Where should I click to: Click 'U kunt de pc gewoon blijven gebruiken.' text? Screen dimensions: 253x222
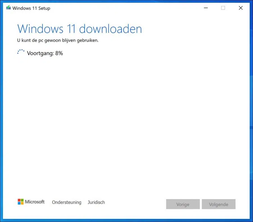(x=58, y=40)
